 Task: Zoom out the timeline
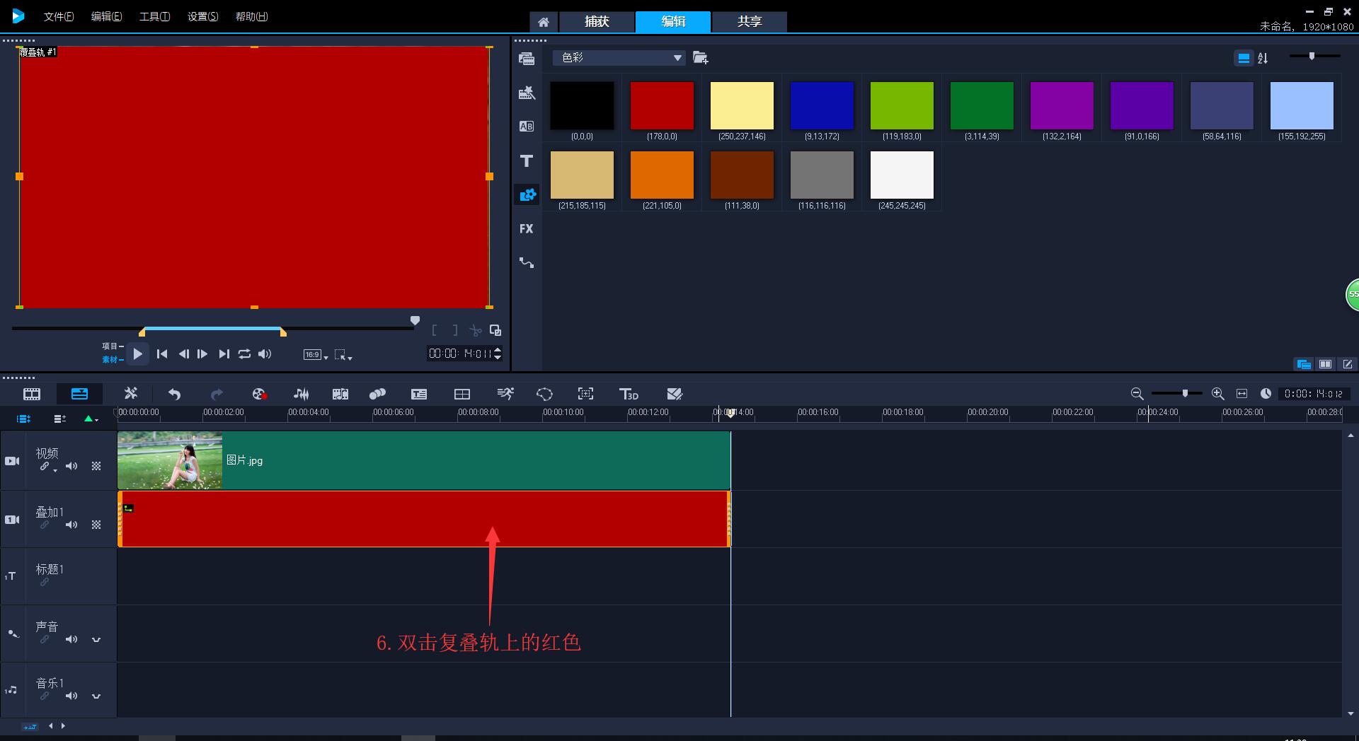[1137, 394]
